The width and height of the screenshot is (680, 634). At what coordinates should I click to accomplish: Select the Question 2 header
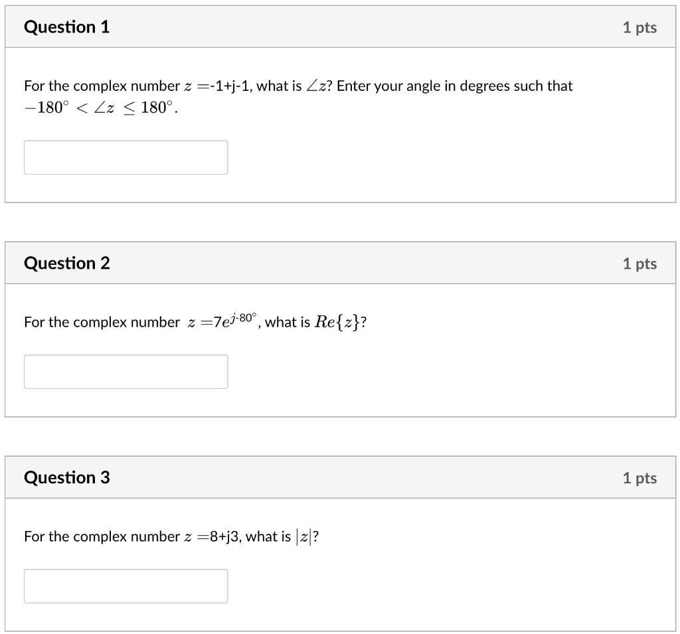coord(66,263)
